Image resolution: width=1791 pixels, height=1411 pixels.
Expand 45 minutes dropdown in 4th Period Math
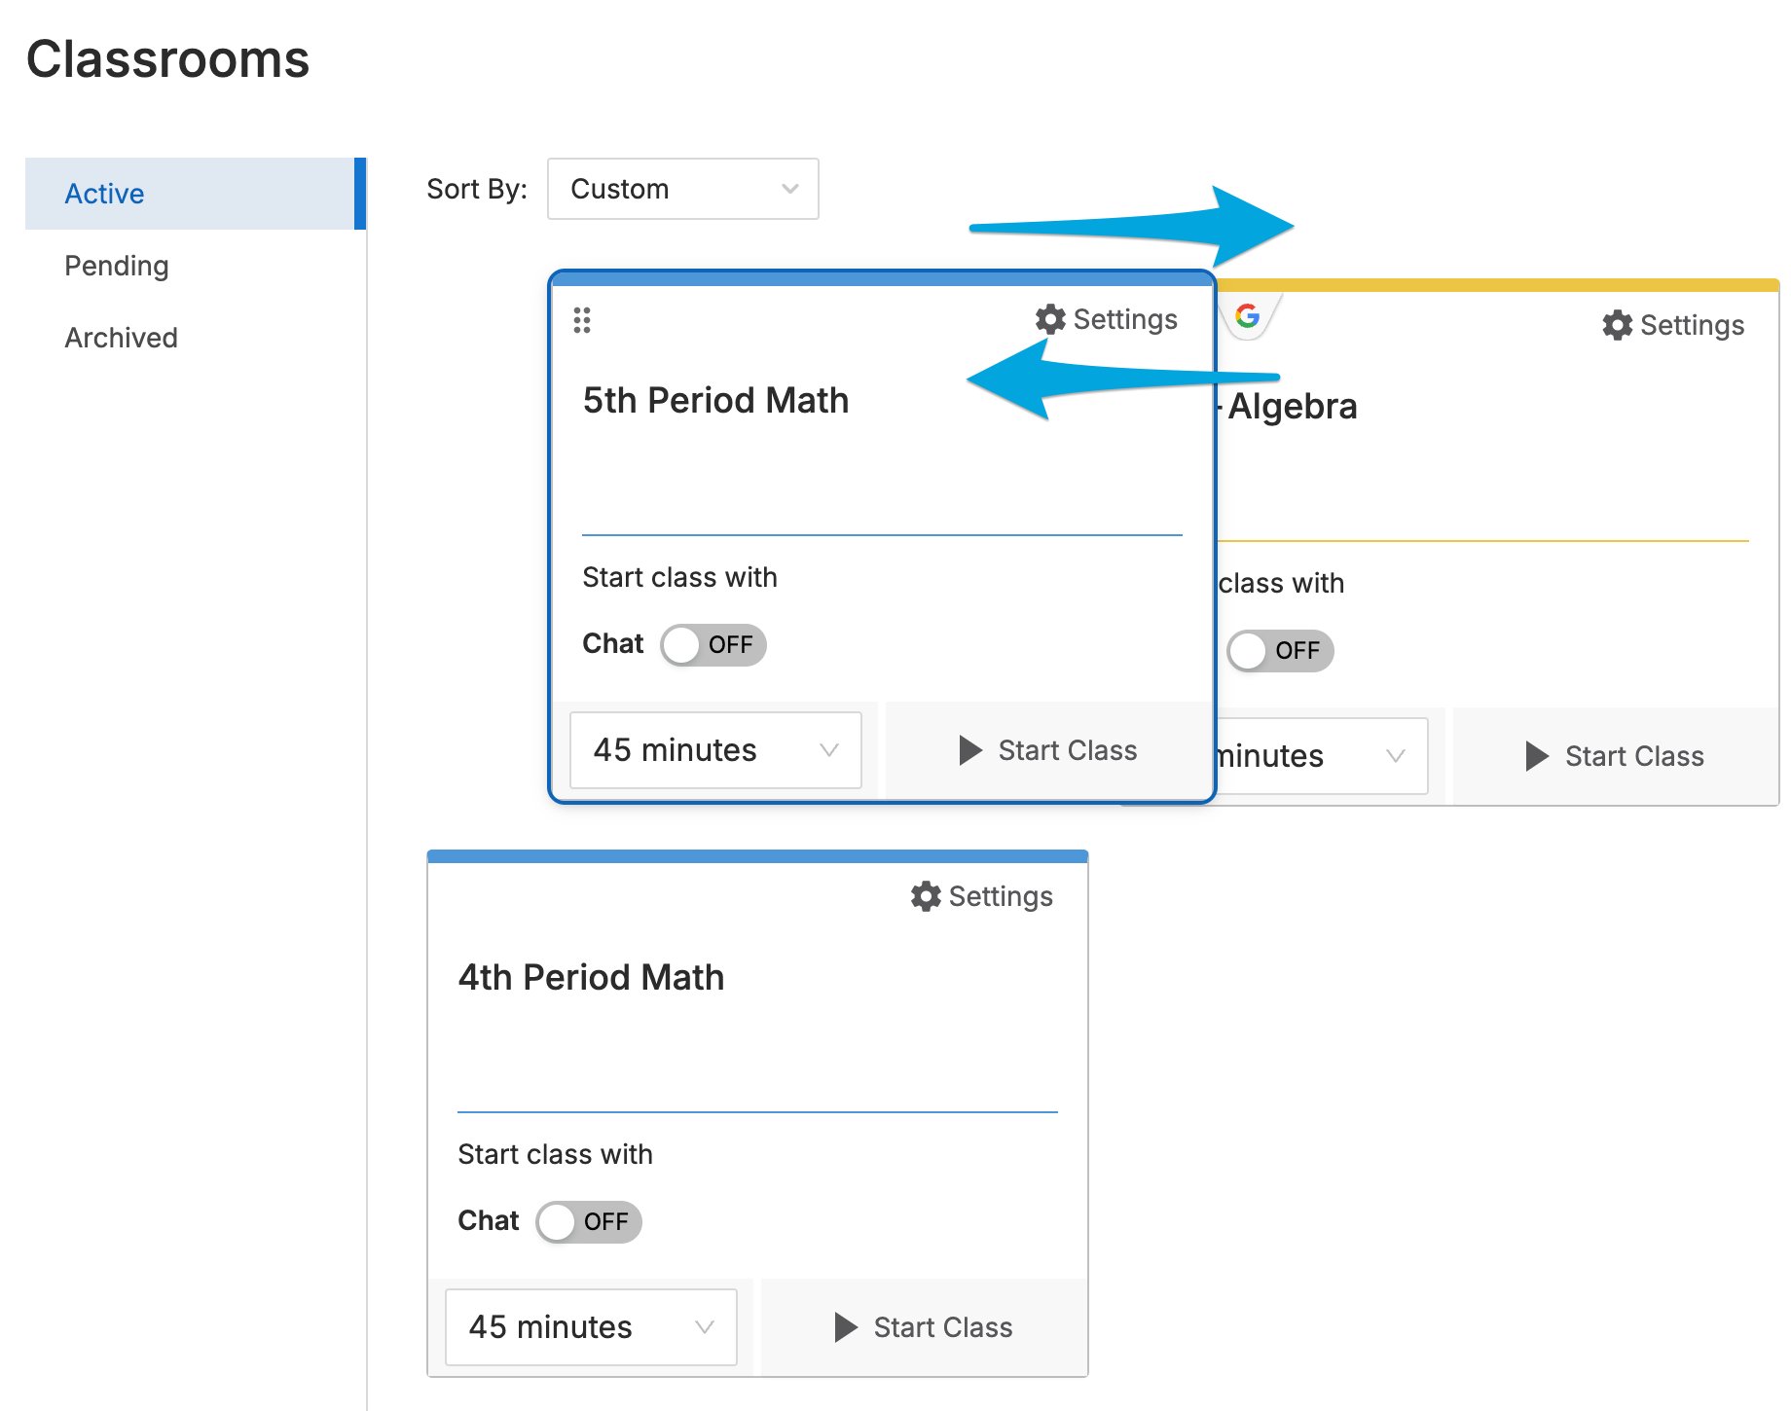pyautogui.click(x=591, y=1327)
